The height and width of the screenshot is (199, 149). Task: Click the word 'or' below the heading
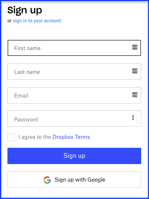tap(10, 21)
